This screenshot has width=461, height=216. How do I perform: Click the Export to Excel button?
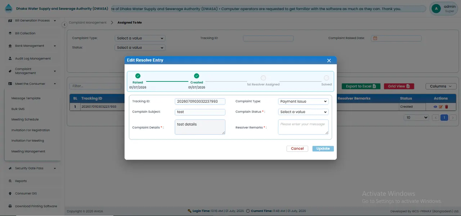(x=361, y=86)
